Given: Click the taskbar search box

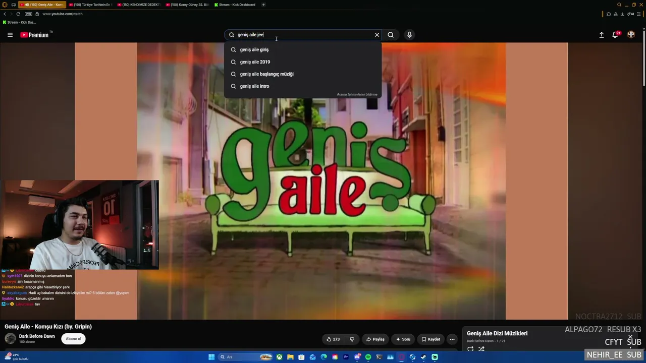Looking at the screenshot, I should coord(246,357).
